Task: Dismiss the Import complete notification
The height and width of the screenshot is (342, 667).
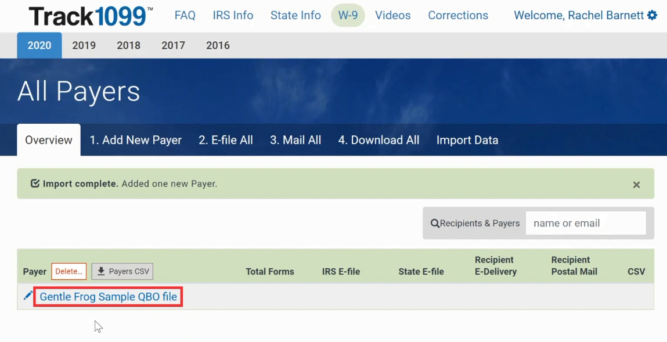Action: click(636, 185)
